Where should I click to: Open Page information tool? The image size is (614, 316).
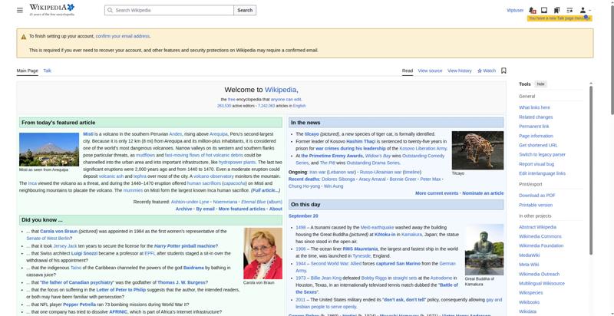pos(536,136)
